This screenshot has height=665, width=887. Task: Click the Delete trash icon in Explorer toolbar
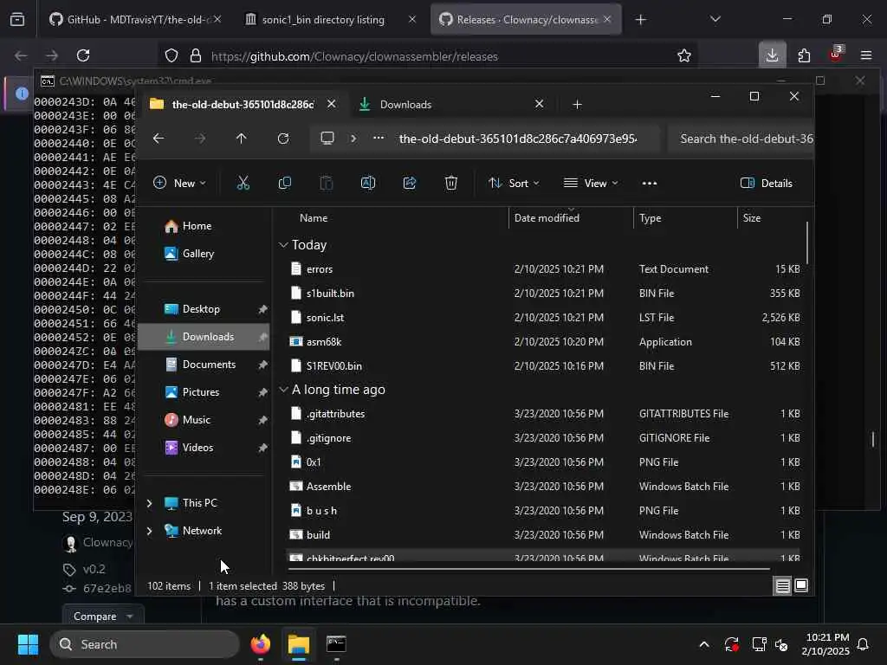pos(450,183)
